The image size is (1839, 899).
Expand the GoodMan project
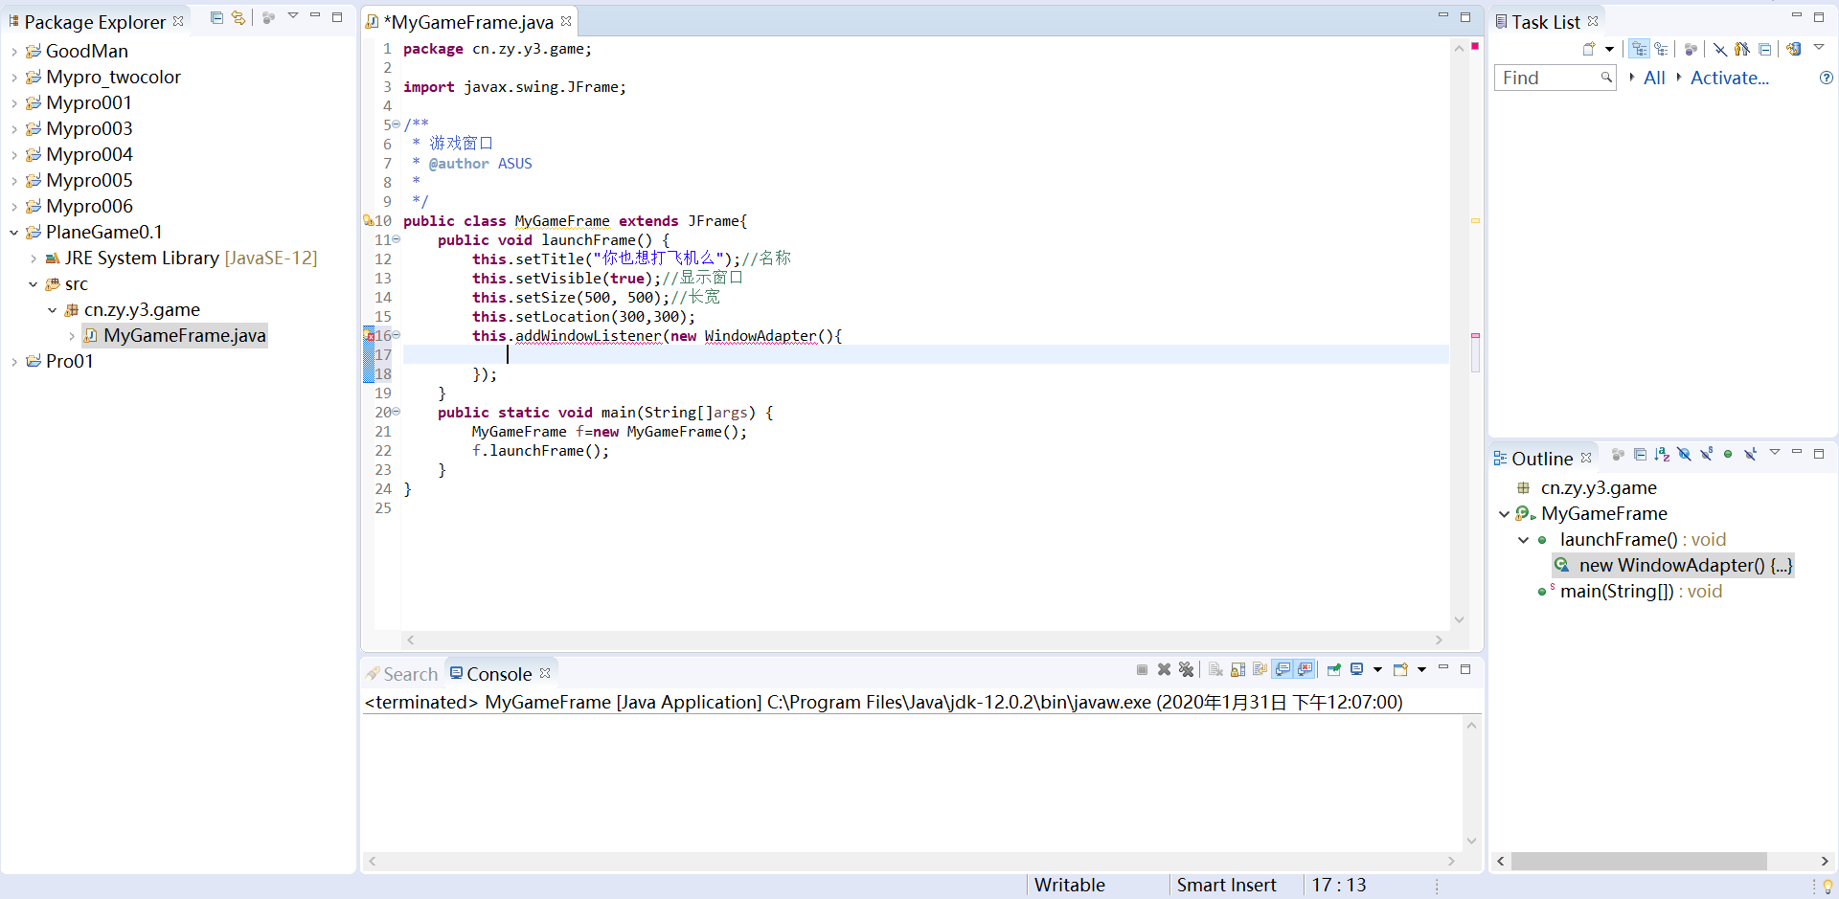[x=13, y=52]
